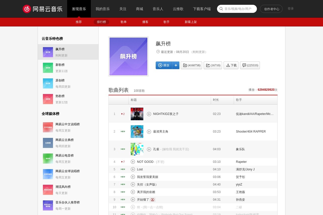Open the song Lost
Image resolution: width=323 pixels, height=215 pixels.
pos(140,169)
